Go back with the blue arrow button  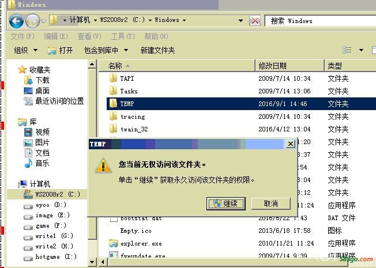(x=16, y=21)
